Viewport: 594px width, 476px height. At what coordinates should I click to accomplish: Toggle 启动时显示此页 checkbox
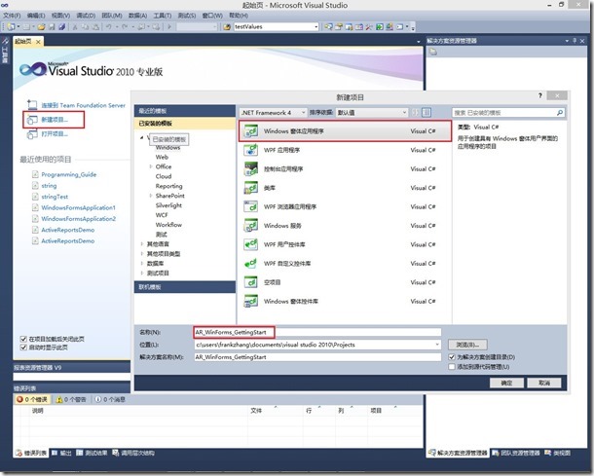point(23,348)
